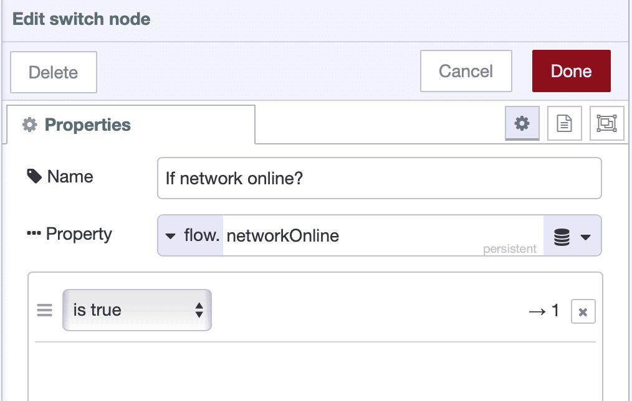Remove the 'is true' rule with the x
632x401 pixels.
[x=583, y=311]
